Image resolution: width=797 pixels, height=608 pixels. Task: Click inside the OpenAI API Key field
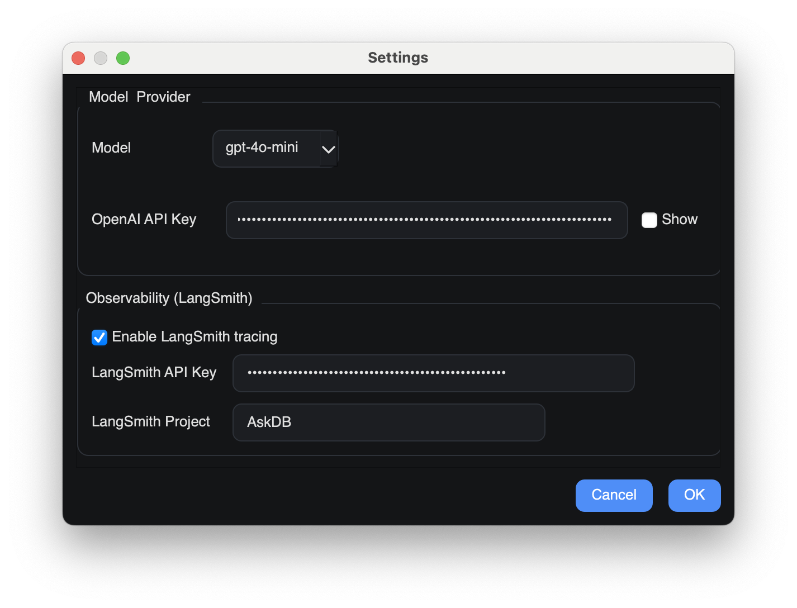click(426, 220)
